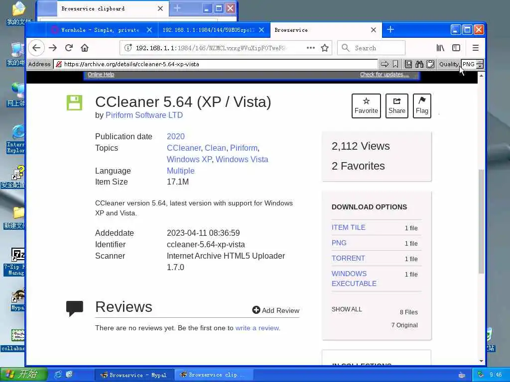Open the Windows Vista topic link
This screenshot has width=510, height=382.
pos(242,160)
